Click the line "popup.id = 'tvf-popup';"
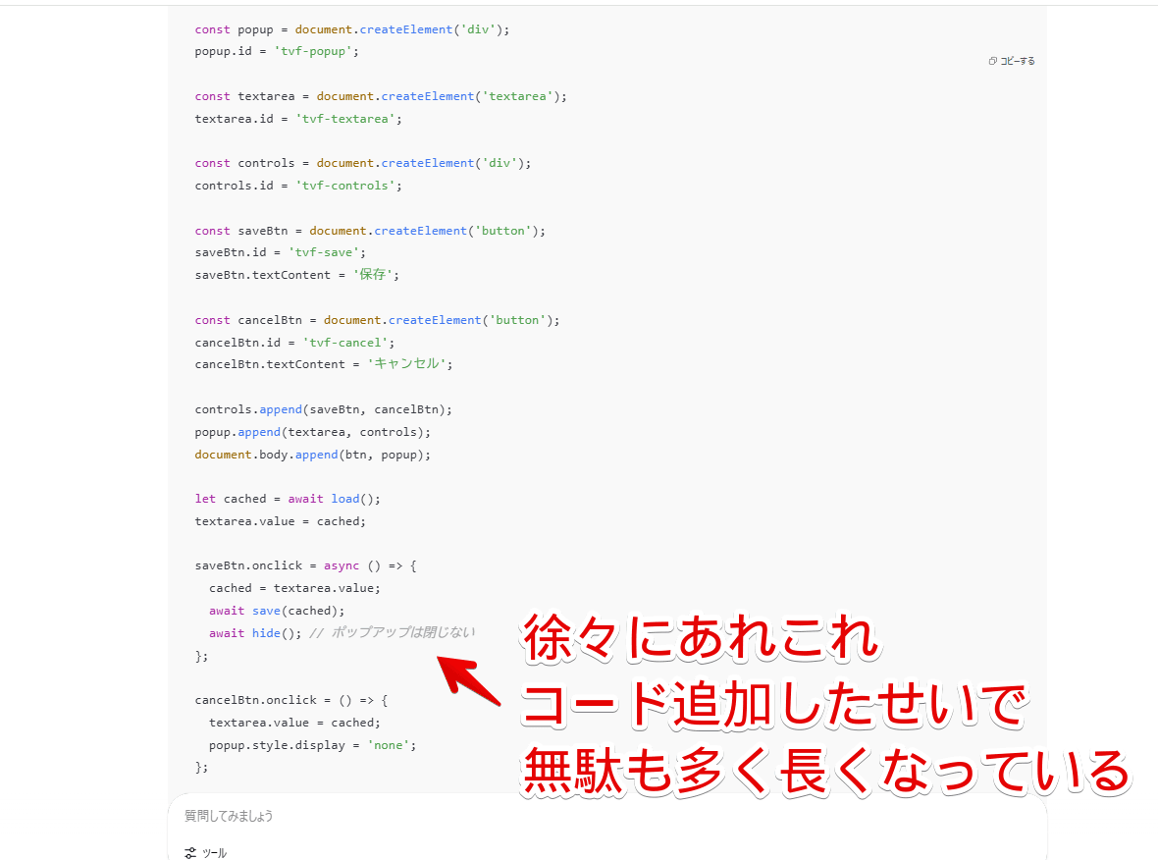The height and width of the screenshot is (860, 1158). coord(276,51)
